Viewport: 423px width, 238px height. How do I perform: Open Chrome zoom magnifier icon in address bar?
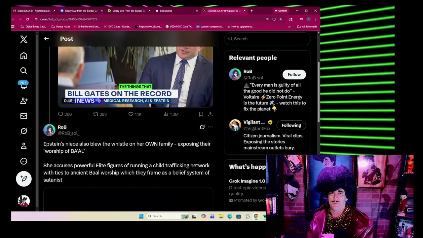point(268,19)
